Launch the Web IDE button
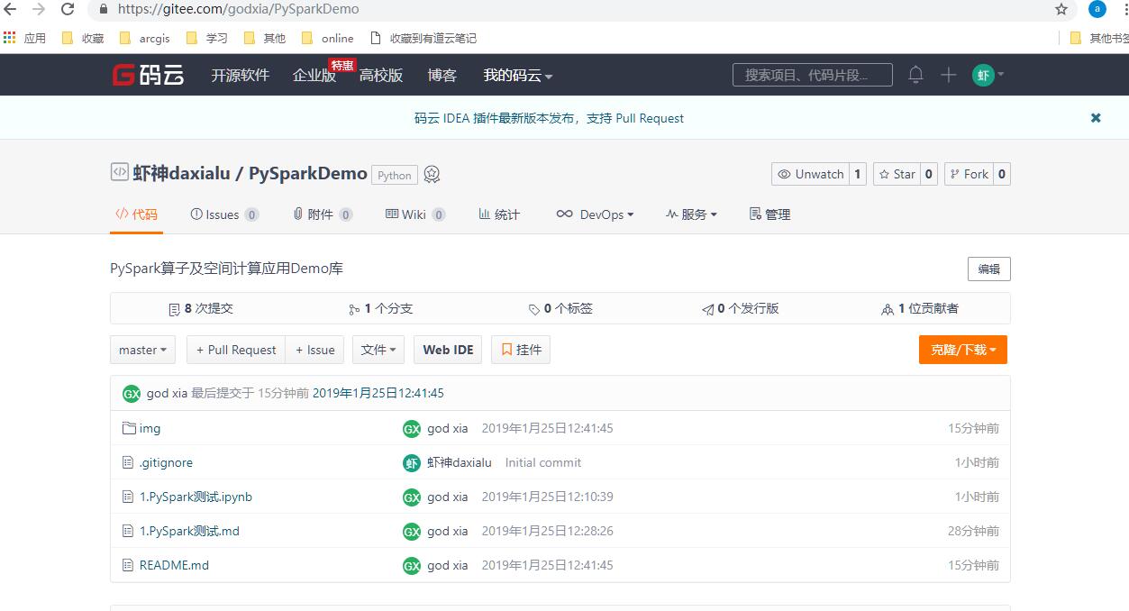1129x611 pixels. 448,350
